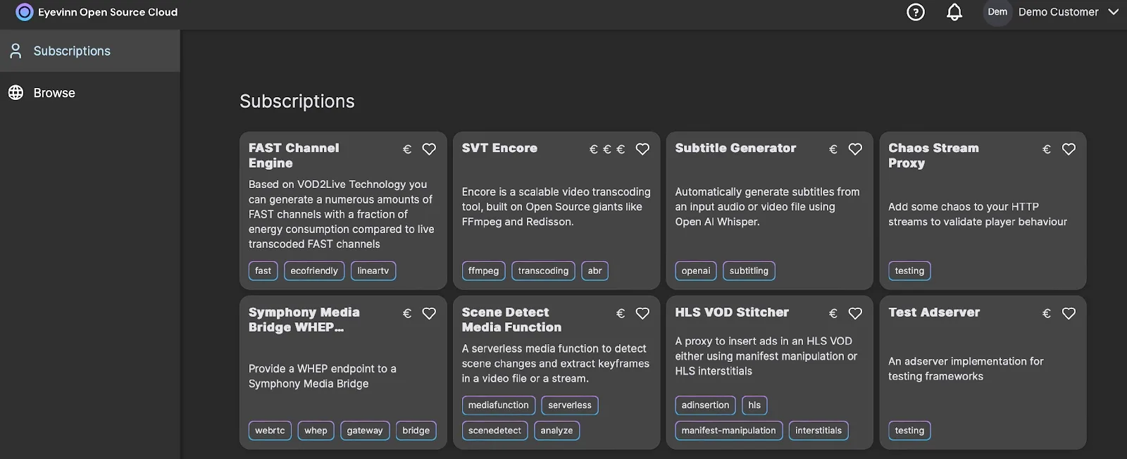Favorite the Symphony Media Bridge WHEP card
The width and height of the screenshot is (1127, 459).
pyautogui.click(x=429, y=313)
